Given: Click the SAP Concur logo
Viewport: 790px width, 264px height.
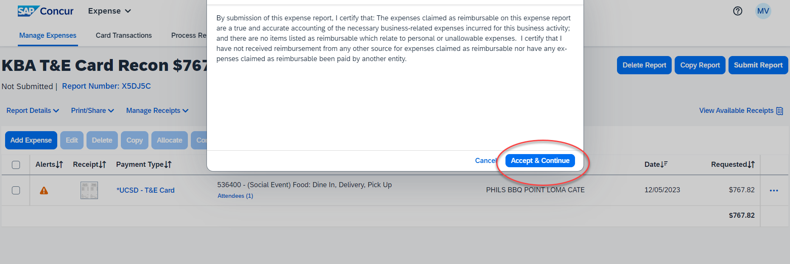Looking at the screenshot, I should tap(45, 11).
